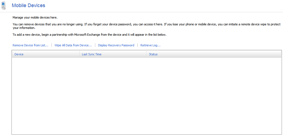Click separator before the Retrieve Log link

[137, 45]
